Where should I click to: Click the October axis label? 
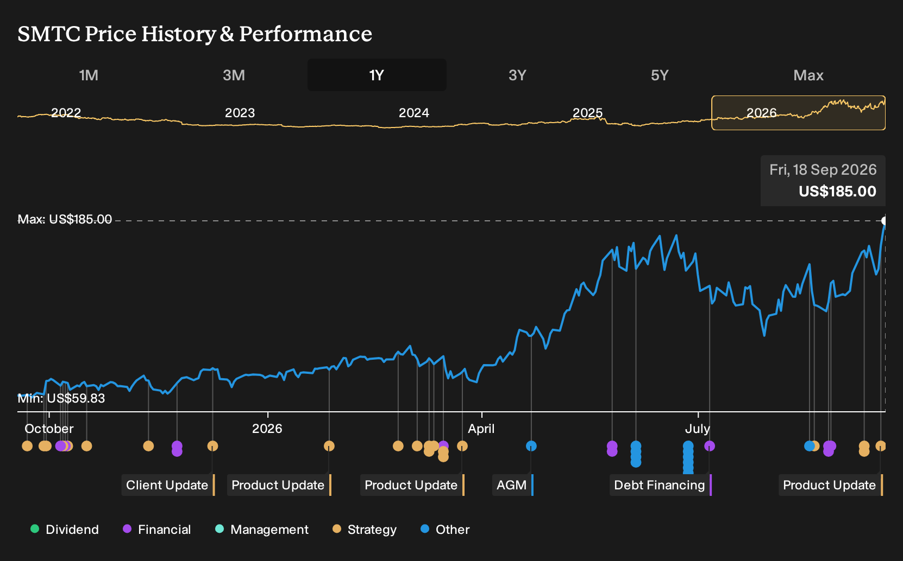49,429
